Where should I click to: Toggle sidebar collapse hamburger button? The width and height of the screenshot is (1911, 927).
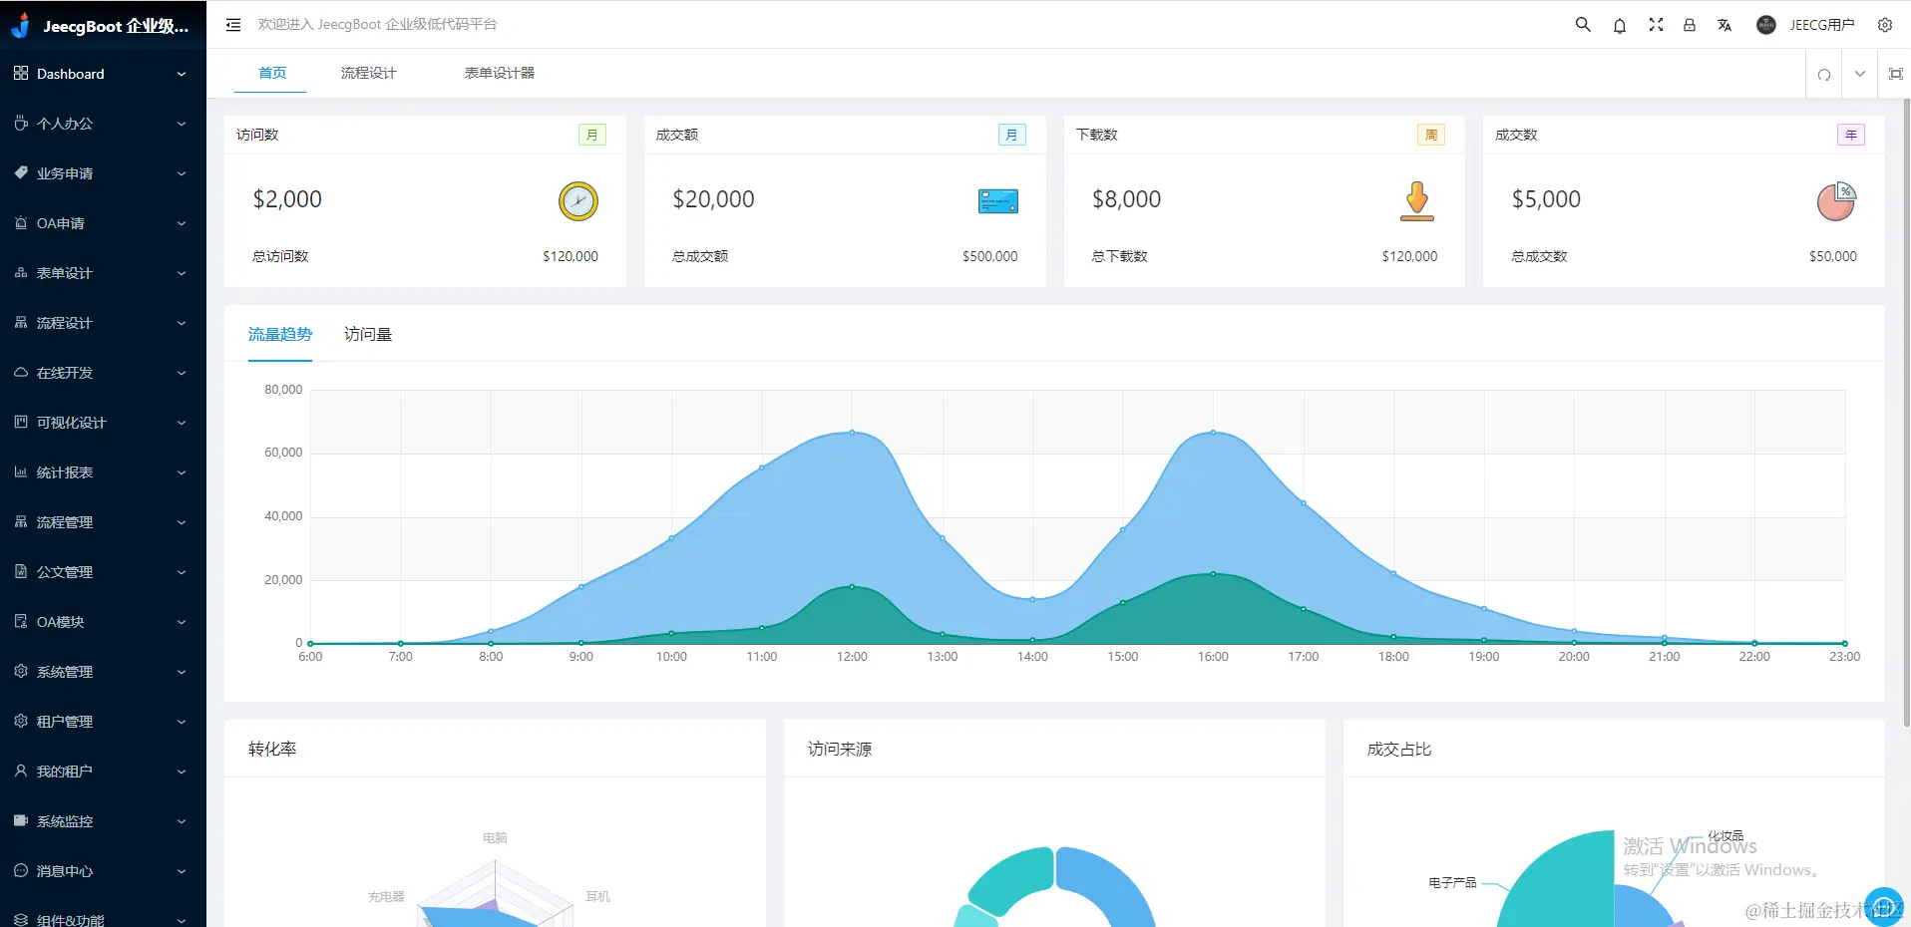(233, 25)
